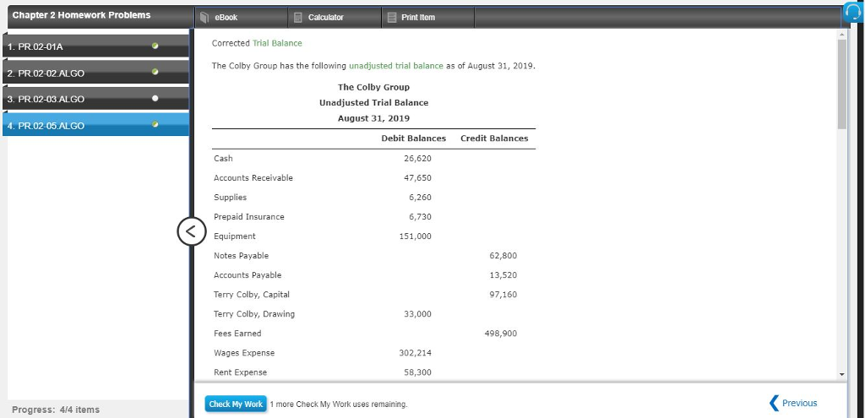Click the Cash debit value 26,620
The height and width of the screenshot is (418, 865).
(x=417, y=159)
